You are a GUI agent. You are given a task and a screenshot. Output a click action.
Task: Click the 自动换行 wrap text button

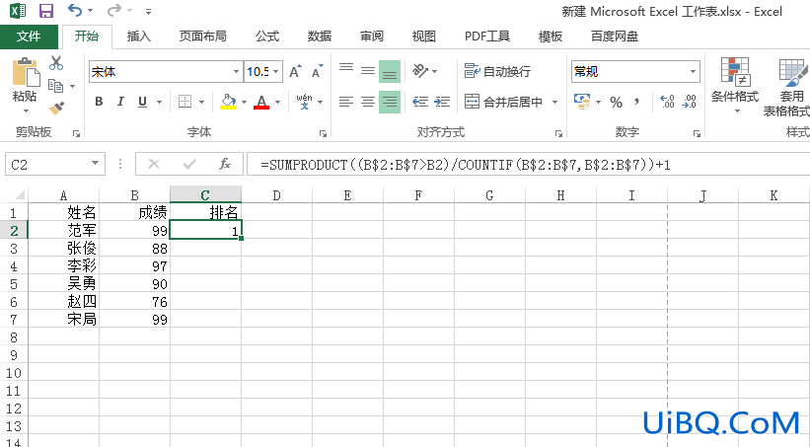click(497, 71)
